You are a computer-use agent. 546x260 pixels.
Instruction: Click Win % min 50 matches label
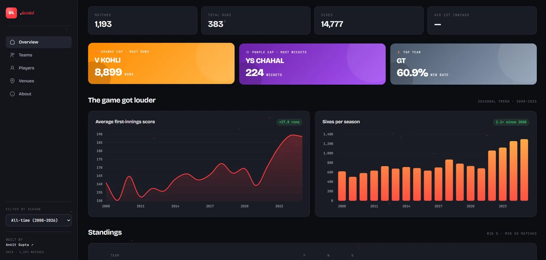pos(512,234)
